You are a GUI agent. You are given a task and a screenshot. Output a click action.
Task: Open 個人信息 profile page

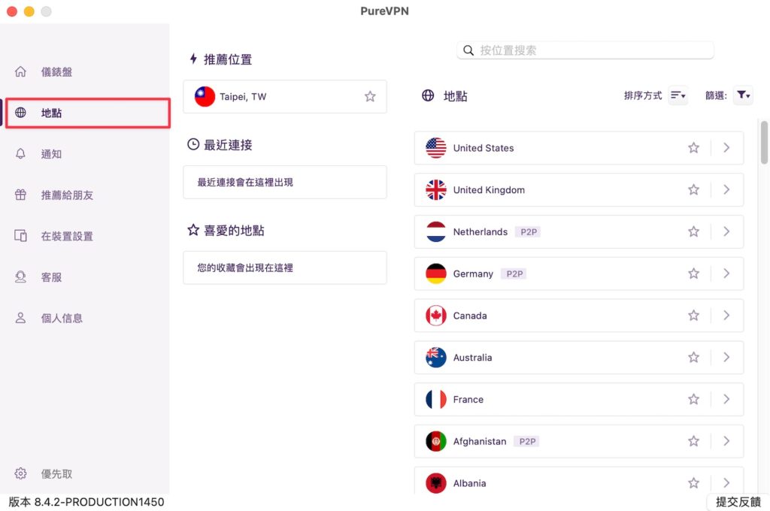click(x=62, y=318)
